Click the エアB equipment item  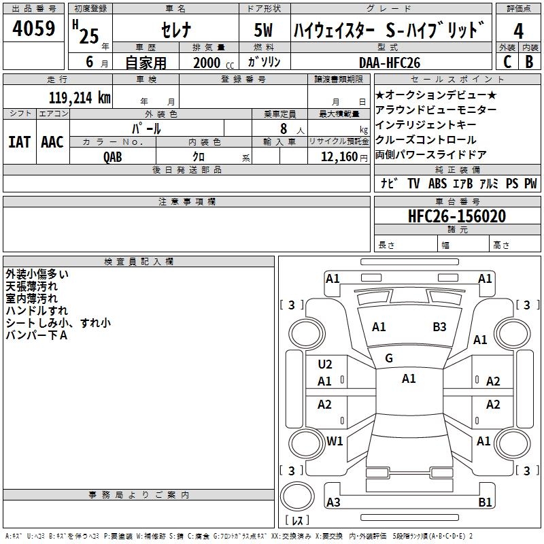click(463, 184)
